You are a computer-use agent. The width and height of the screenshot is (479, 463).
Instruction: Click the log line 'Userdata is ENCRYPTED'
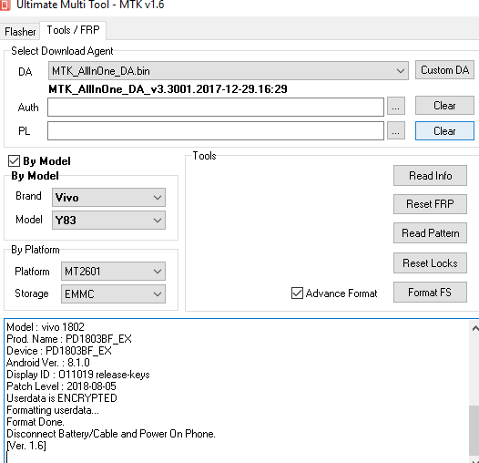tap(62, 398)
